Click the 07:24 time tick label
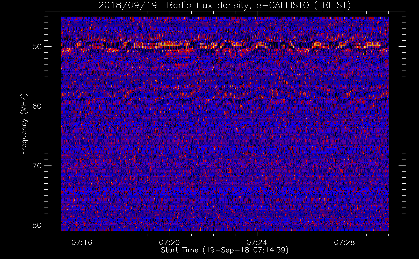The height and width of the screenshot is (259, 419). pyautogui.click(x=257, y=243)
